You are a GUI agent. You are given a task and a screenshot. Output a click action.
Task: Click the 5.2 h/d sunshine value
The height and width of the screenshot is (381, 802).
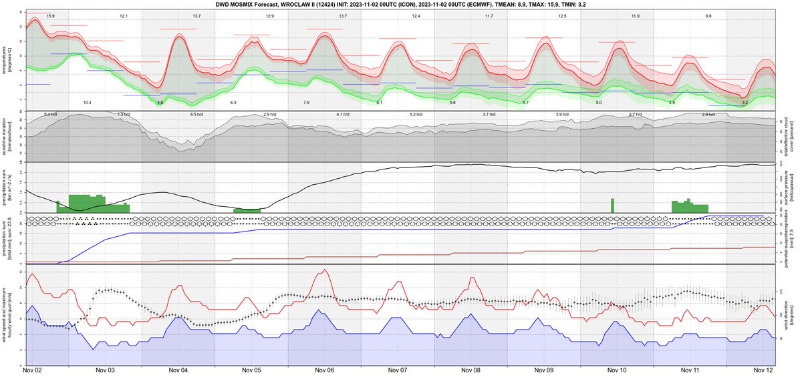point(416,115)
